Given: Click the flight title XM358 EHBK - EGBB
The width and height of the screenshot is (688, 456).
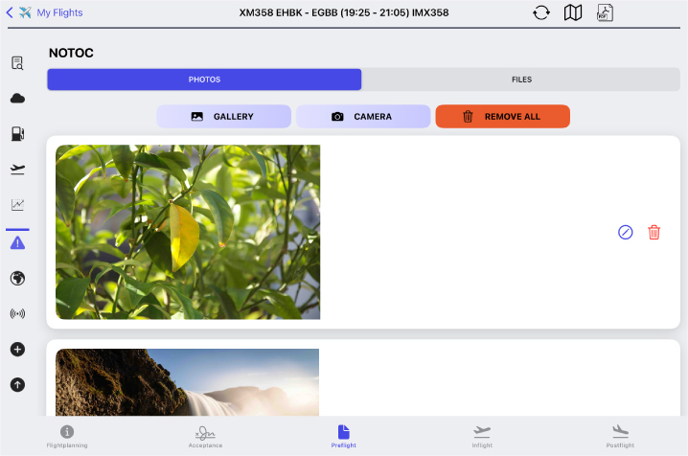Looking at the screenshot, I should pos(344,12).
